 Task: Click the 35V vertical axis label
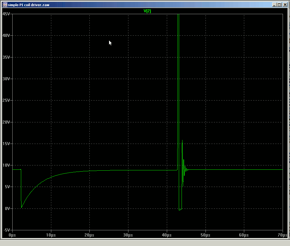[6, 57]
